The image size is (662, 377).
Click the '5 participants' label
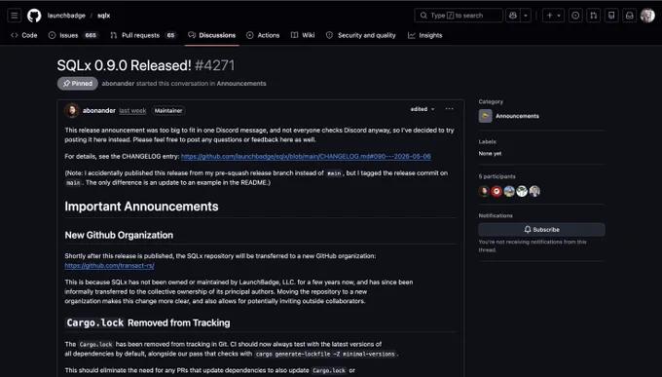tap(496, 176)
